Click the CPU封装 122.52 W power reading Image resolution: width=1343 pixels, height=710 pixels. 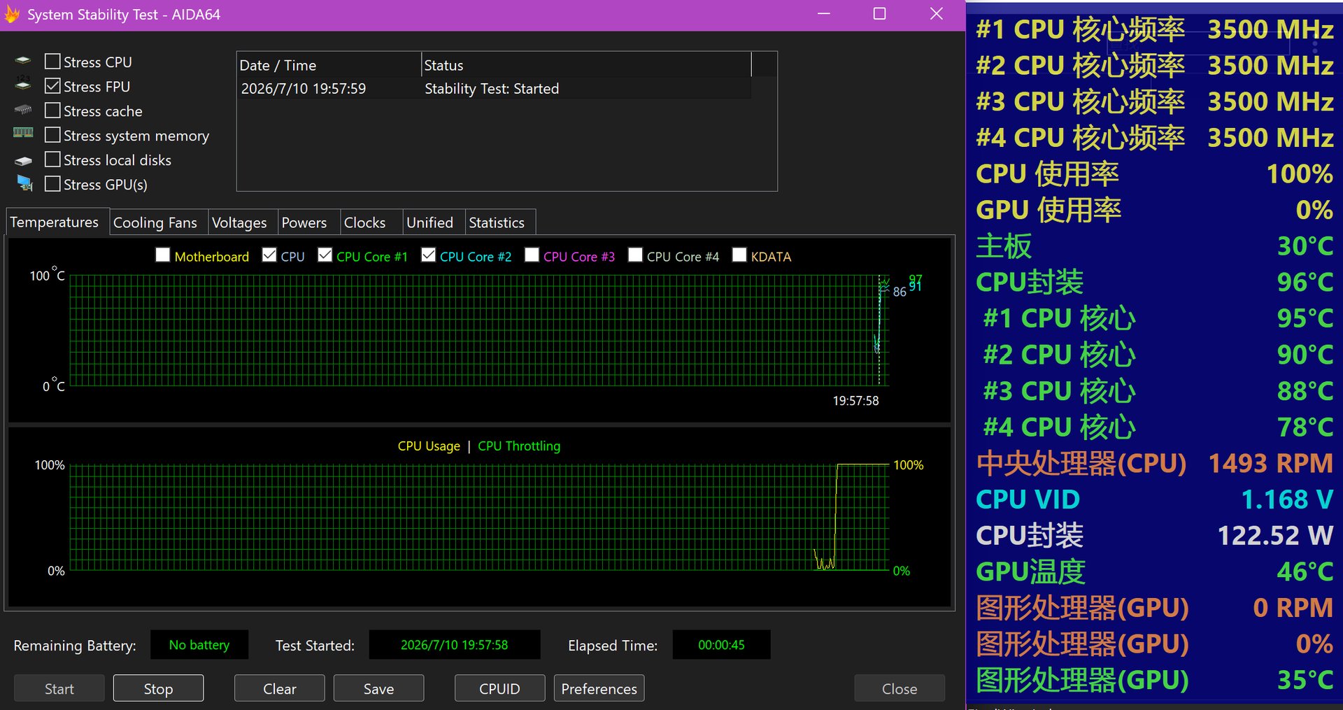[1154, 536]
